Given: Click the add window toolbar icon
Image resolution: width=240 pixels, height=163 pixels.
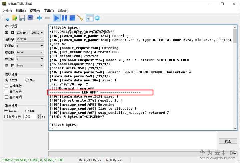Looking at the screenshot, I should coord(89,18).
